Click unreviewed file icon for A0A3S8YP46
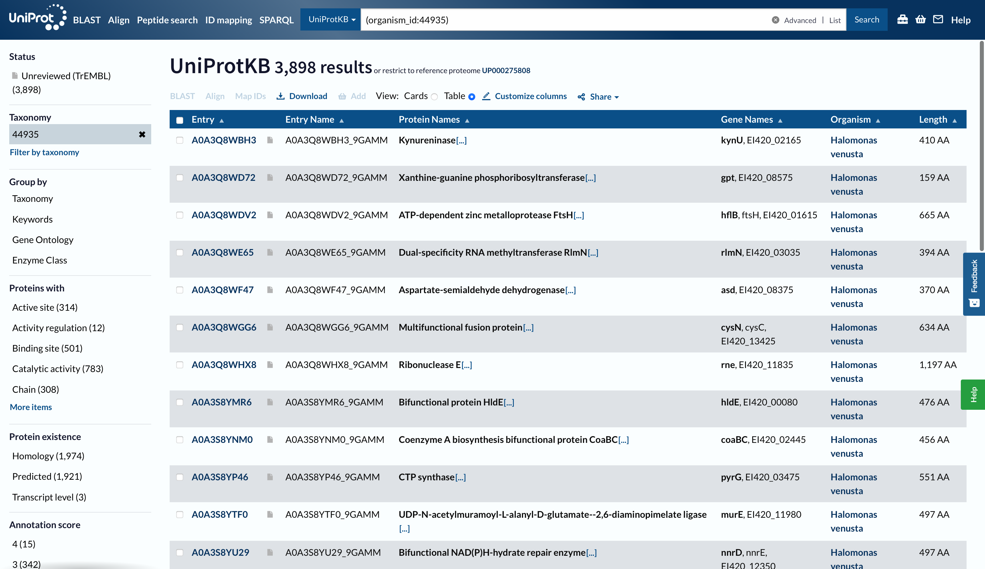 point(270,477)
